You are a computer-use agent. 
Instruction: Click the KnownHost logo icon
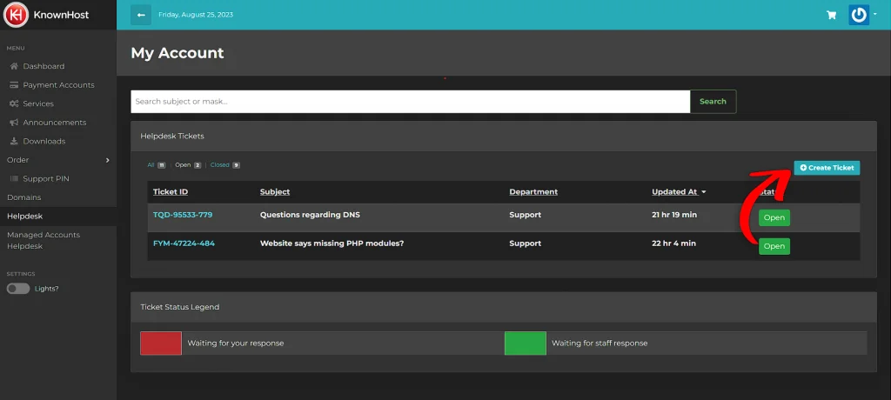15,15
